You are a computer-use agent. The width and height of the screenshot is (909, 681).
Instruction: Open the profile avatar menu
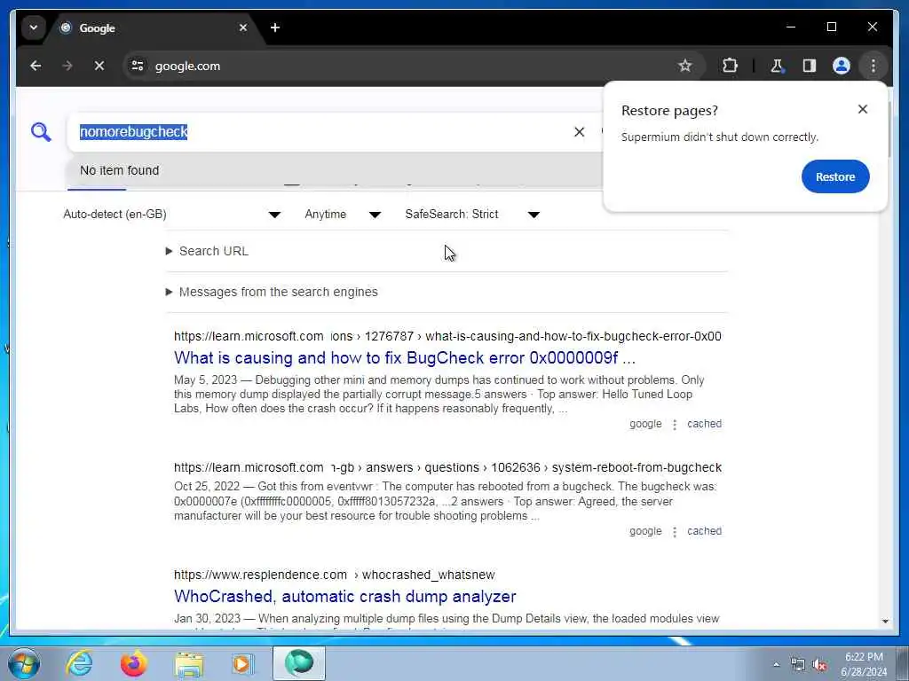pos(842,66)
